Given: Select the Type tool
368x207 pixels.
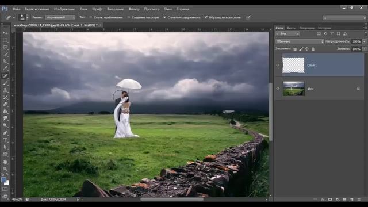Looking at the screenshot, I should [5, 140].
